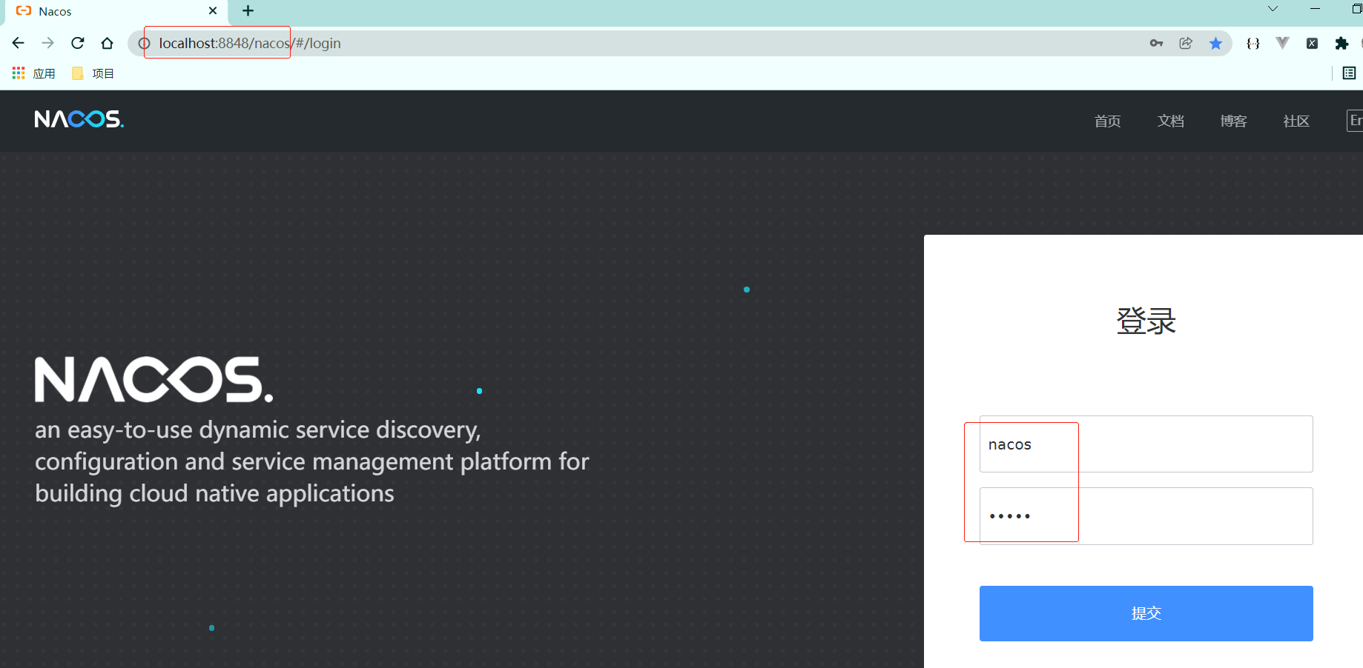Expand the tab search chevron
The height and width of the screenshot is (668, 1363).
tap(1273, 9)
